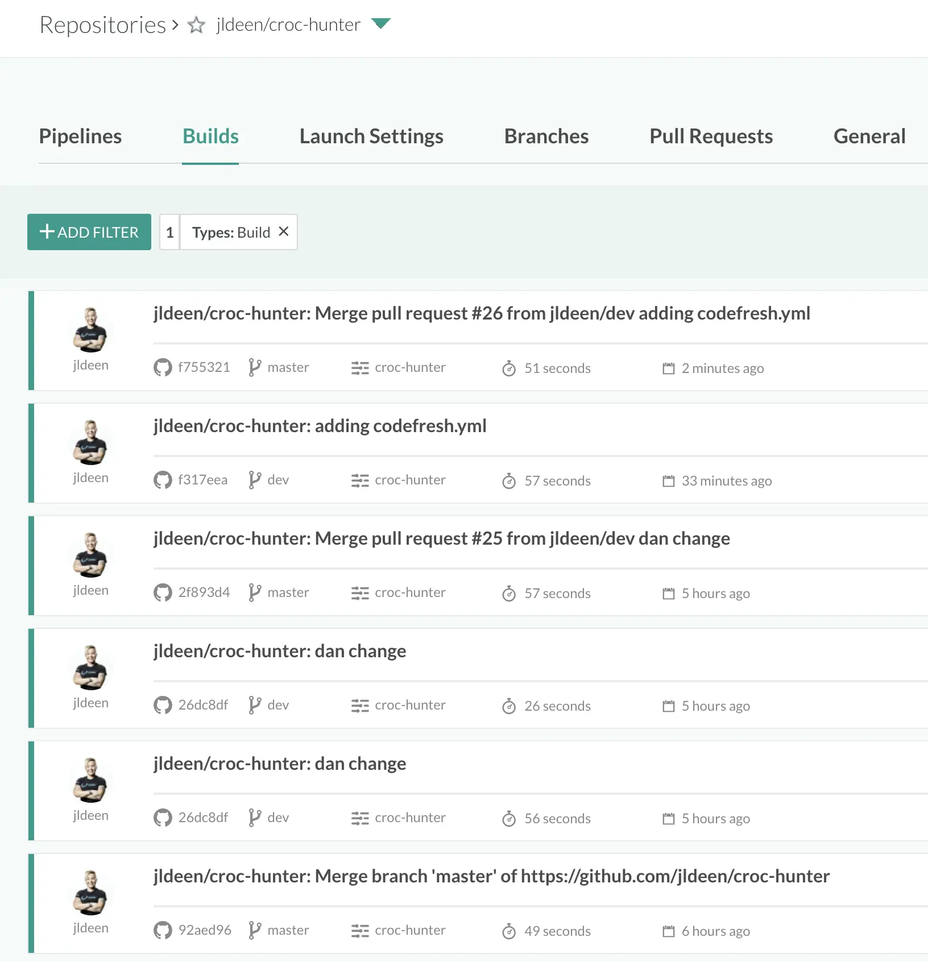Image resolution: width=928 pixels, height=962 pixels.
Task: Click the 33 minutes ago timestamp
Action: tap(727, 481)
